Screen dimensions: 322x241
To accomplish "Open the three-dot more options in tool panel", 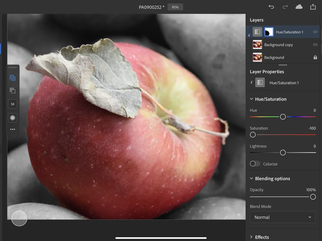I will tap(13, 129).
